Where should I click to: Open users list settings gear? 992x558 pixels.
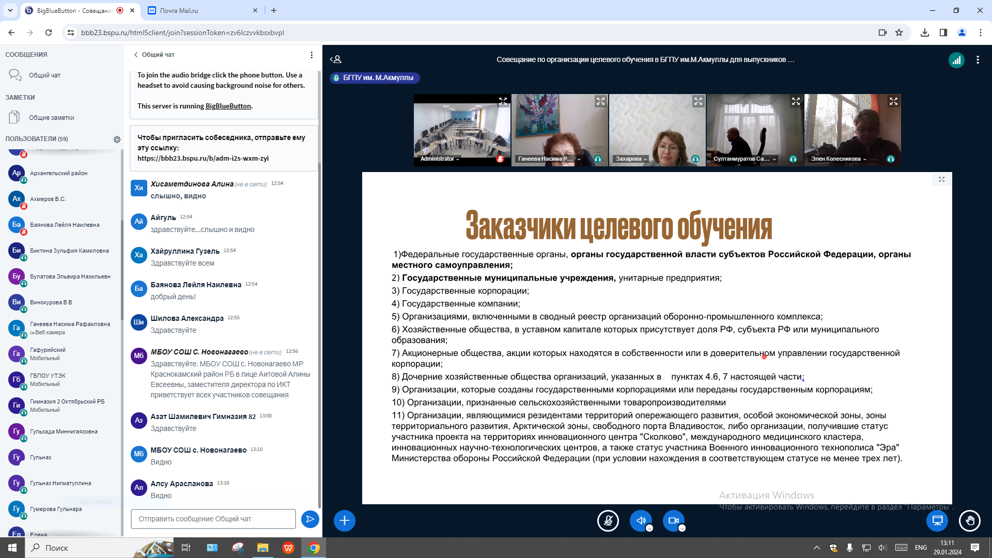click(x=117, y=139)
